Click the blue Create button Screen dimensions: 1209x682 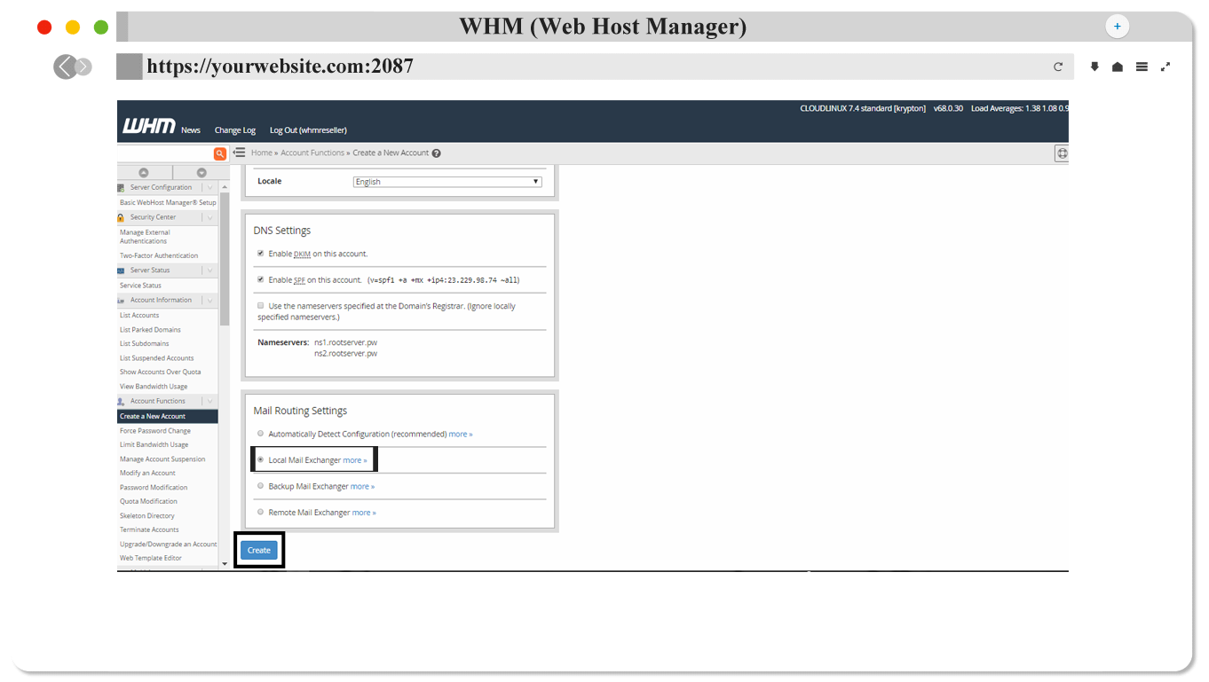[259, 551]
